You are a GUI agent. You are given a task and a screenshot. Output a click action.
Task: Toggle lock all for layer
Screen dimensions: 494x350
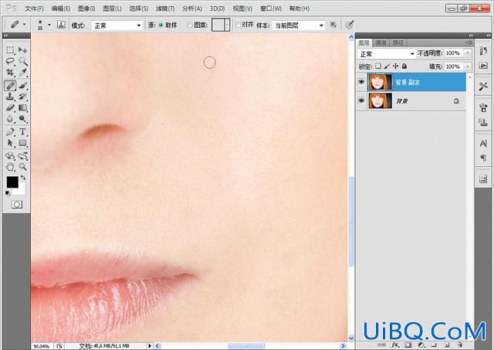(x=404, y=66)
